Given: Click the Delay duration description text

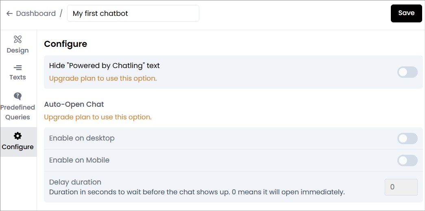Looking at the screenshot, I should click(197, 192).
